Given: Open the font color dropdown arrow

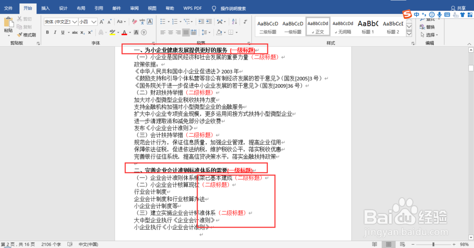Looking at the screenshot, I should pos(130,33).
